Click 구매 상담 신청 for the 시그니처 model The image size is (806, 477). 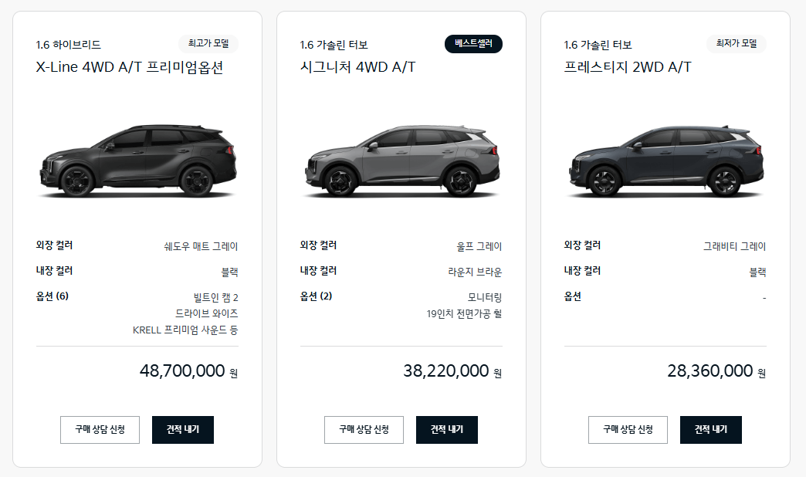tap(364, 430)
